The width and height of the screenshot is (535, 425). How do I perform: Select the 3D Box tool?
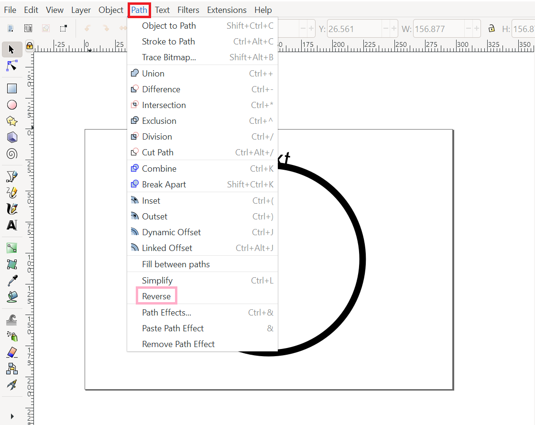pos(11,138)
